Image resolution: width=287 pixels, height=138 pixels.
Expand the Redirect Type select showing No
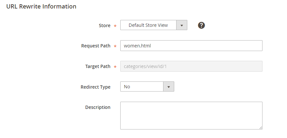coord(147,87)
